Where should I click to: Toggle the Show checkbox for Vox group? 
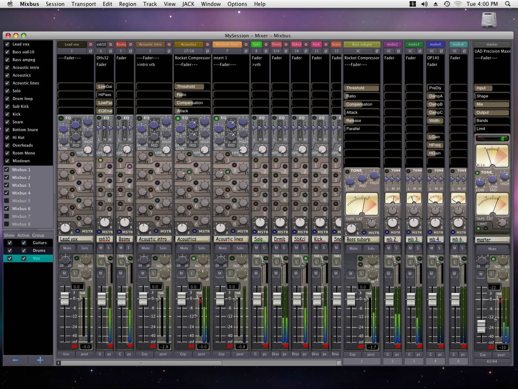point(10,258)
